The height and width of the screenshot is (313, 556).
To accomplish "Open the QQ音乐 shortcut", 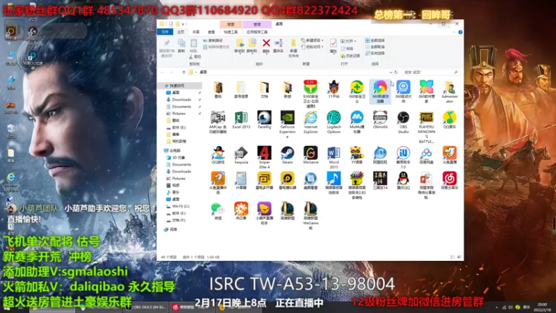I will pos(449,120).
